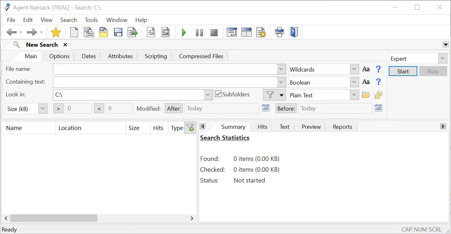Toggle case-sensitive Aa for File name
This screenshot has height=234, width=451.
366,69
